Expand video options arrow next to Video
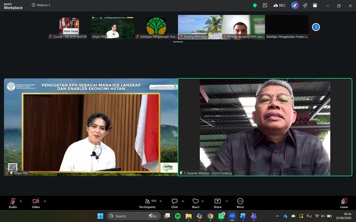The image size is (356, 222). 45,201
